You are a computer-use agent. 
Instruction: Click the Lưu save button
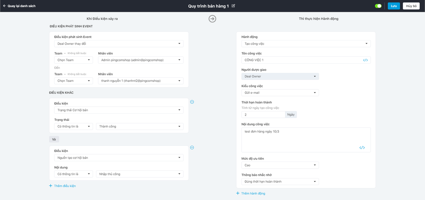pyautogui.click(x=394, y=6)
